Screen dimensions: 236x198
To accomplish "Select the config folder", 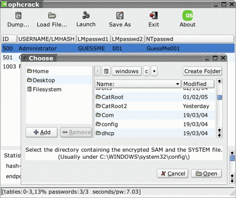I will click(x=155, y=124).
